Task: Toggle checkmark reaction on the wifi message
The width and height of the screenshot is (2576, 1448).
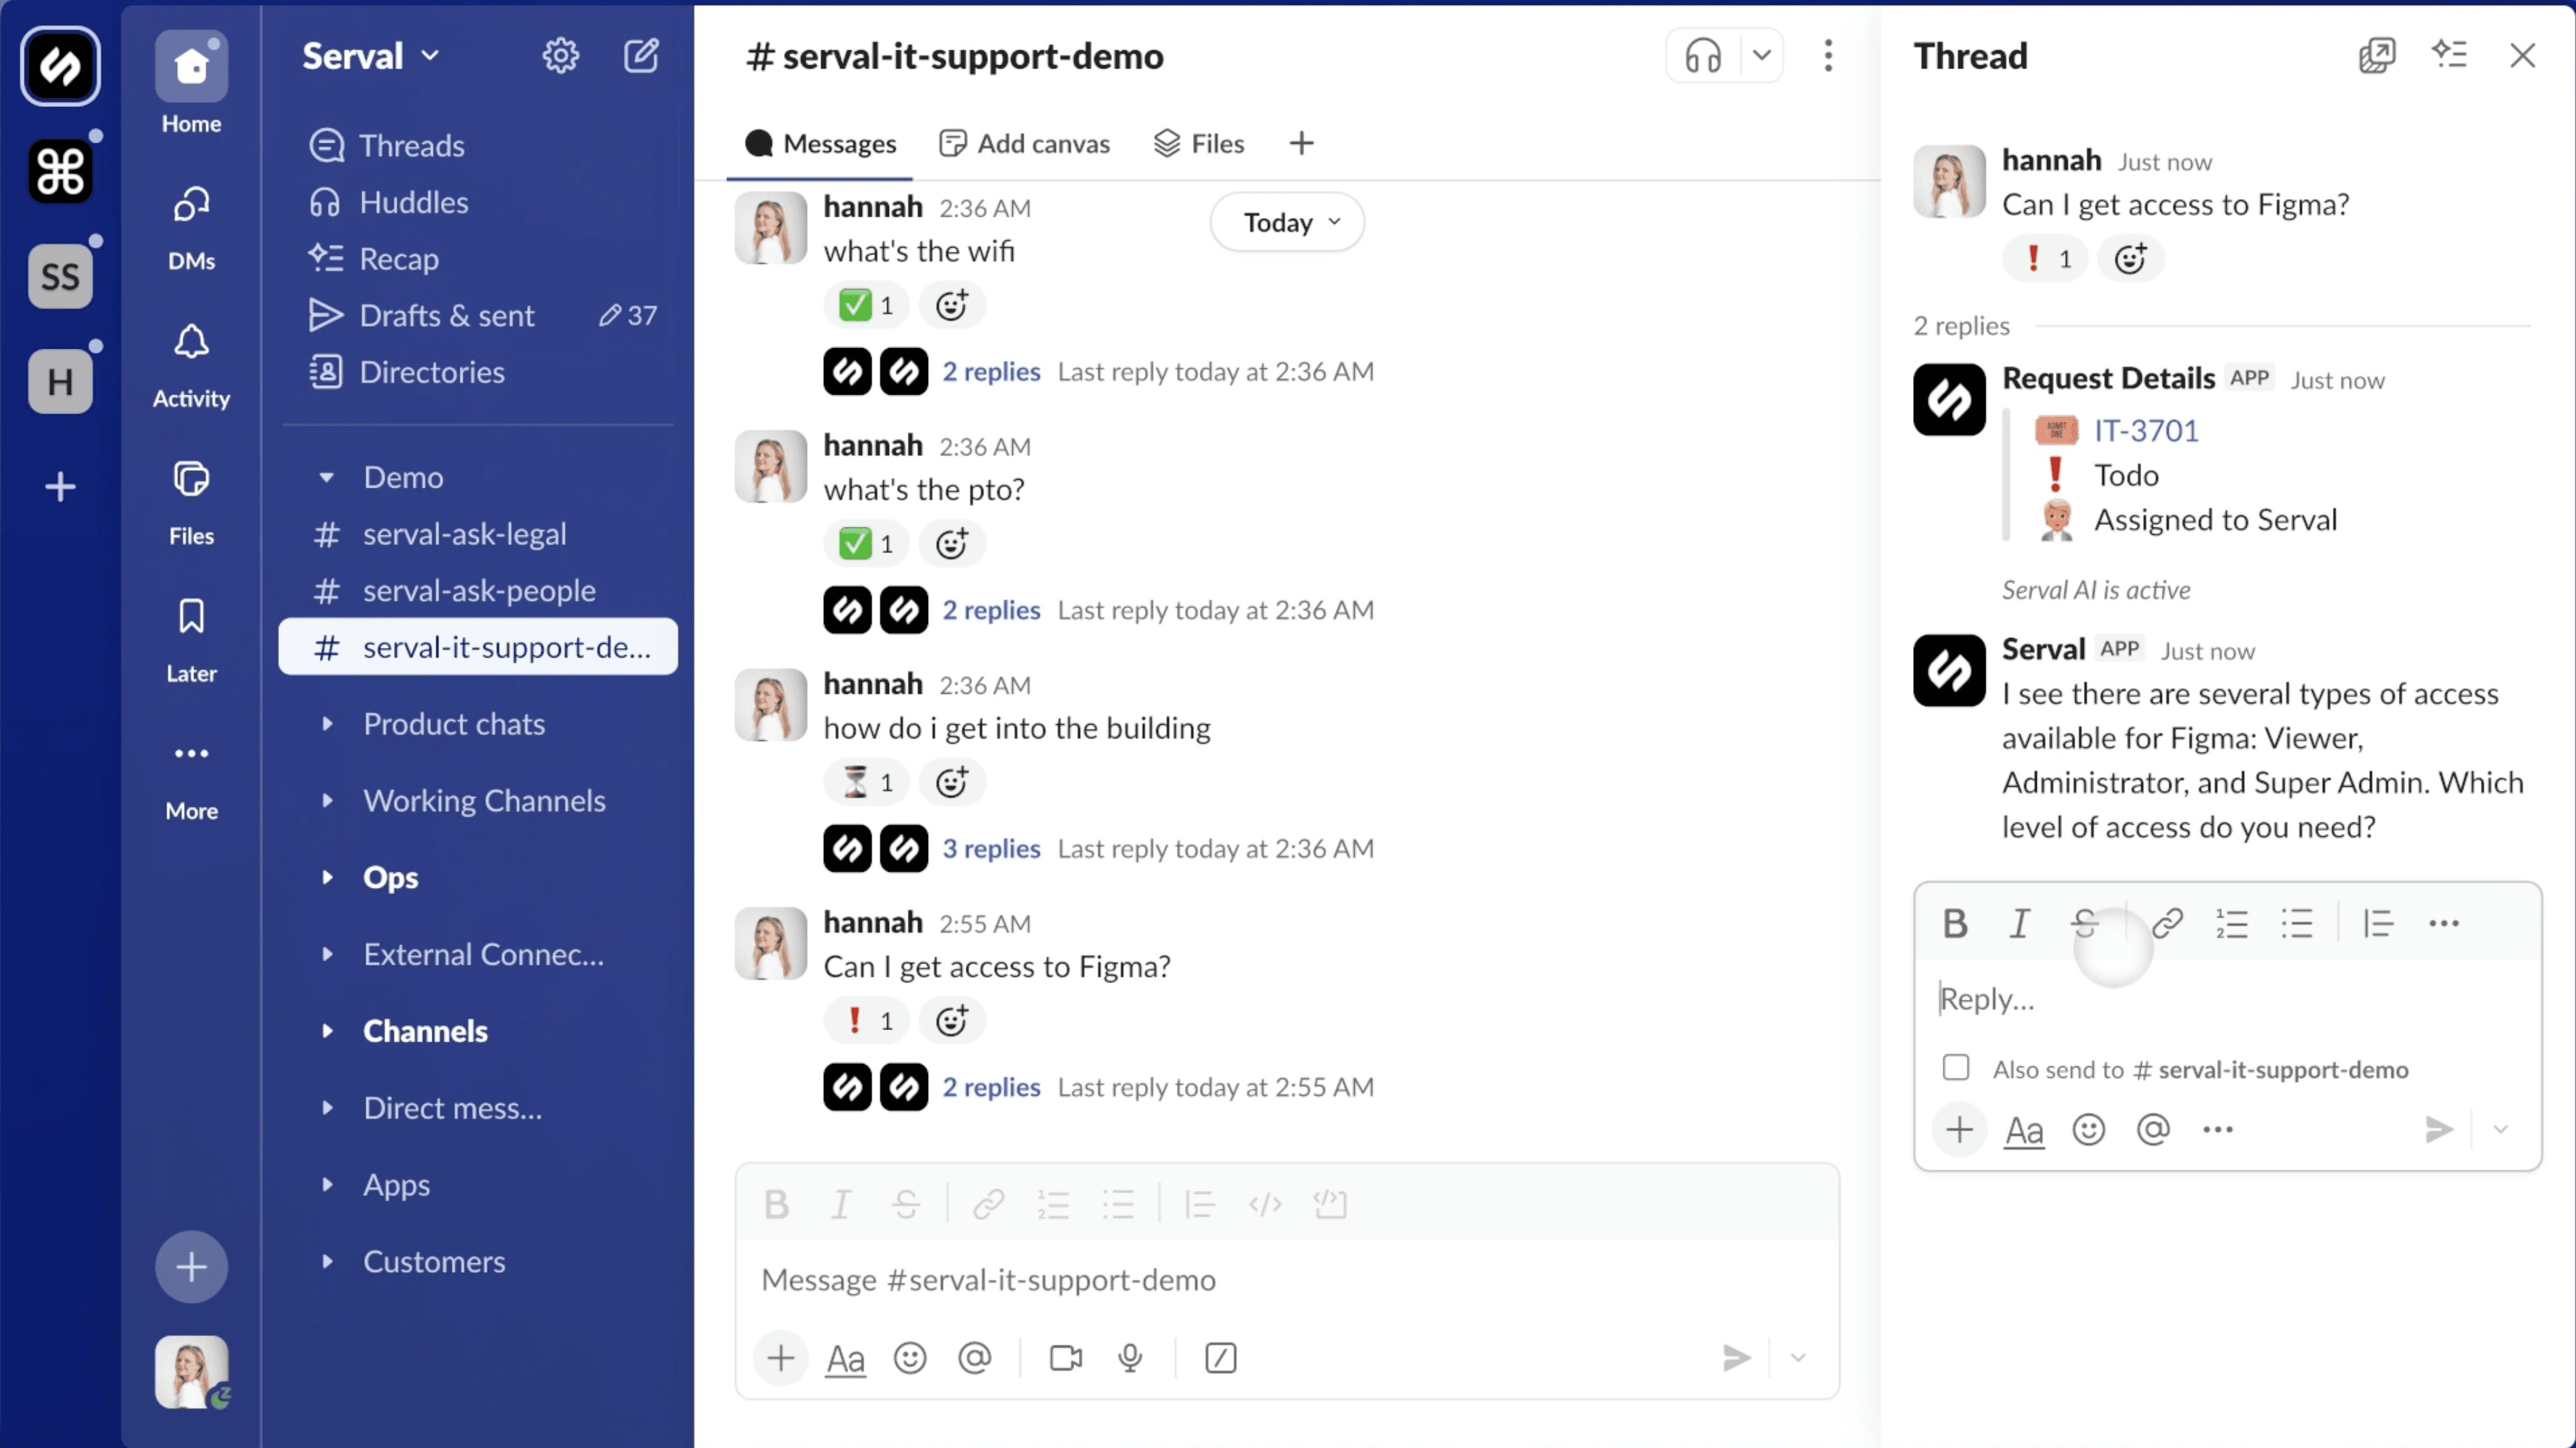Action: pos(867,305)
